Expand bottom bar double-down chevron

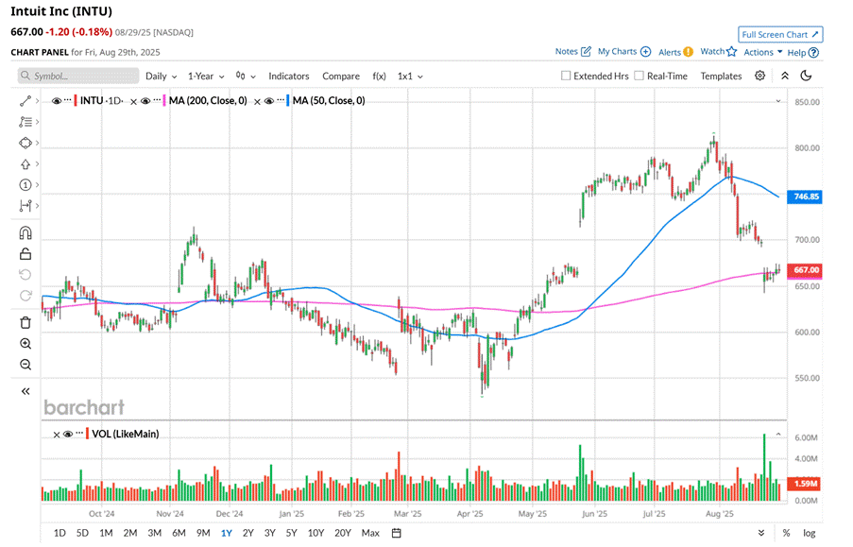tap(761, 533)
